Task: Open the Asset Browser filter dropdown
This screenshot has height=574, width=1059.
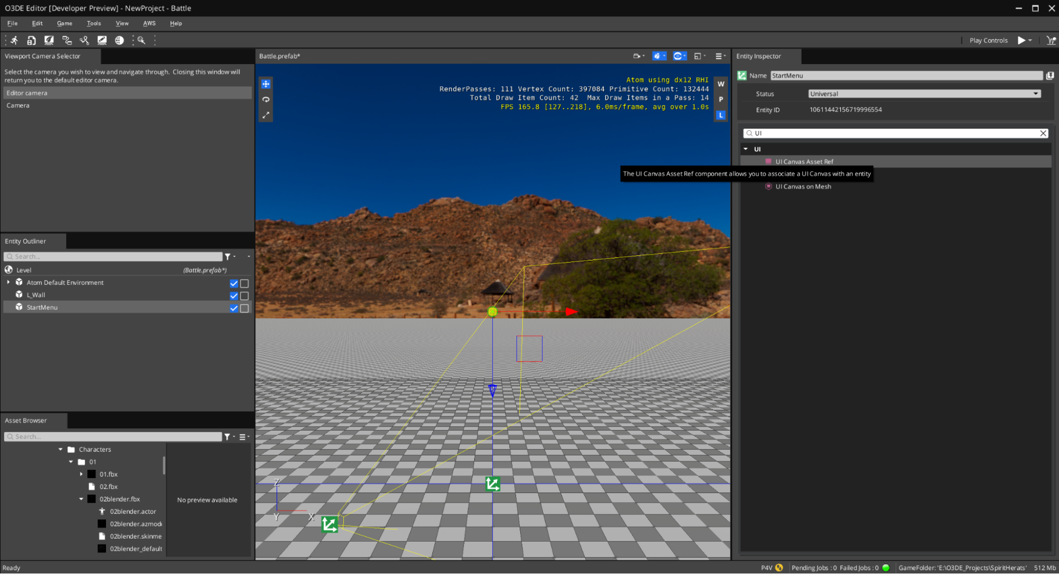Action: [229, 437]
